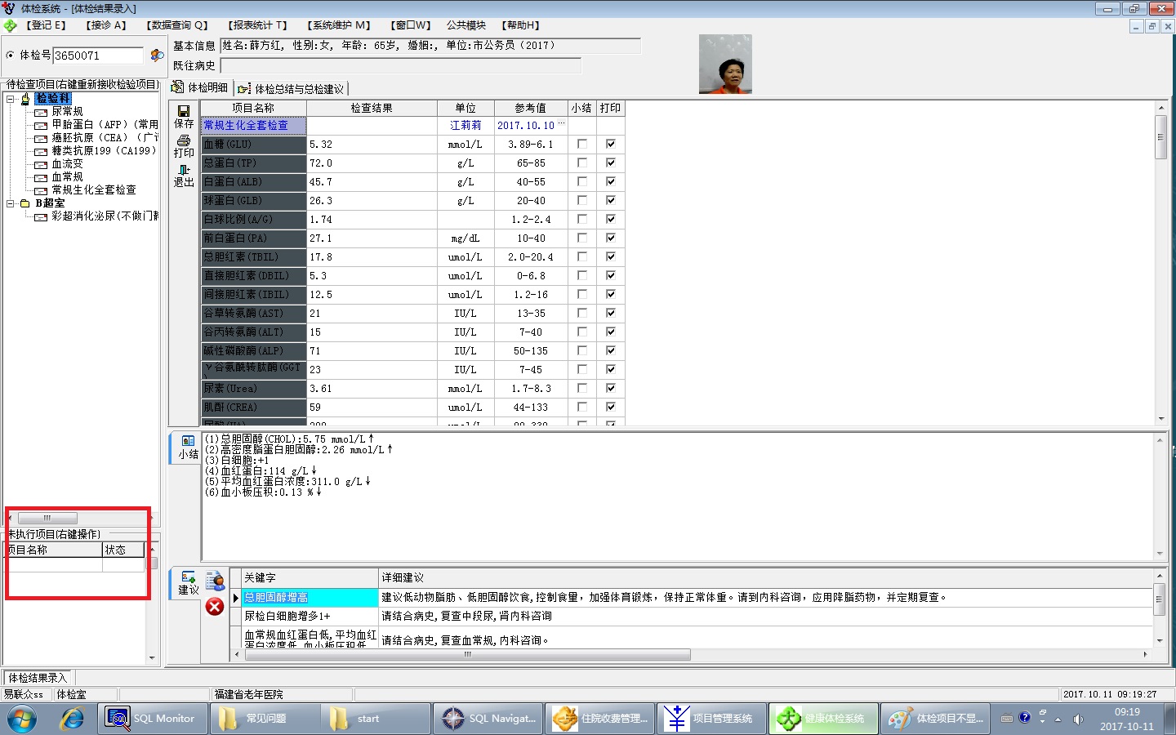Select the 体检号 radio button

click(10, 56)
